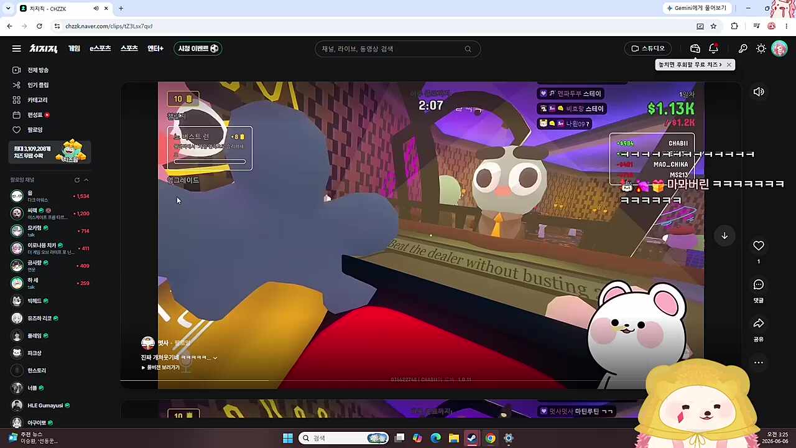Open followed channel 씨객
Viewport: 796px width, 448px height.
pos(50,213)
